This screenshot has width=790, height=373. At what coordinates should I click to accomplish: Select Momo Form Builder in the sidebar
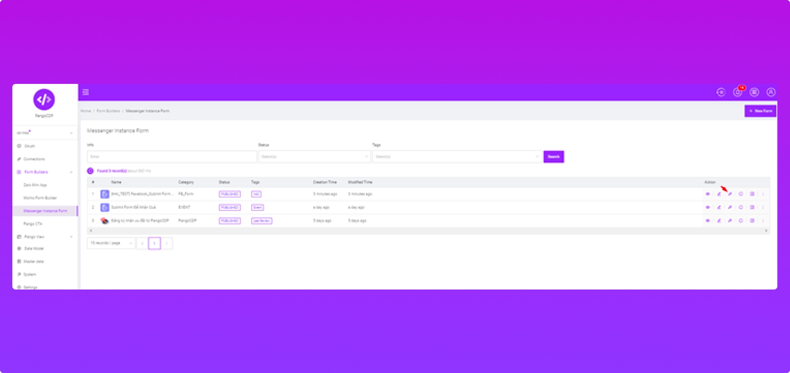[x=40, y=198]
